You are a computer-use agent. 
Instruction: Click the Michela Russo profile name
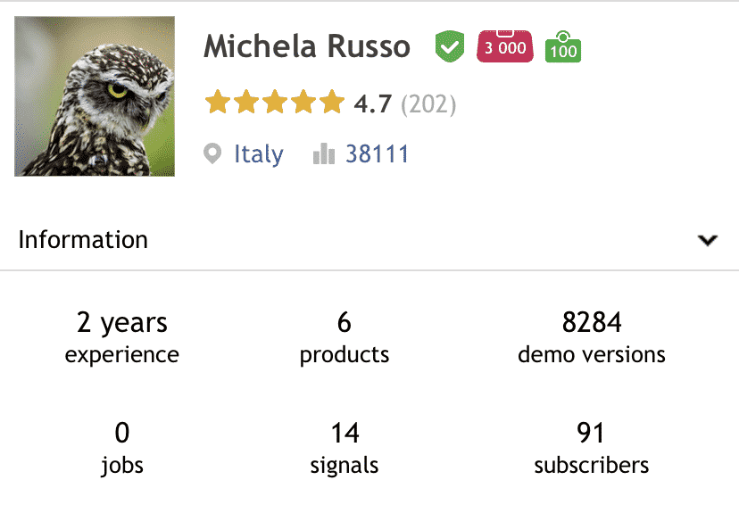coord(307,46)
